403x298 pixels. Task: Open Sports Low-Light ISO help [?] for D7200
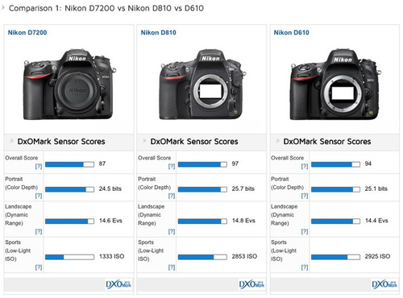(39, 267)
